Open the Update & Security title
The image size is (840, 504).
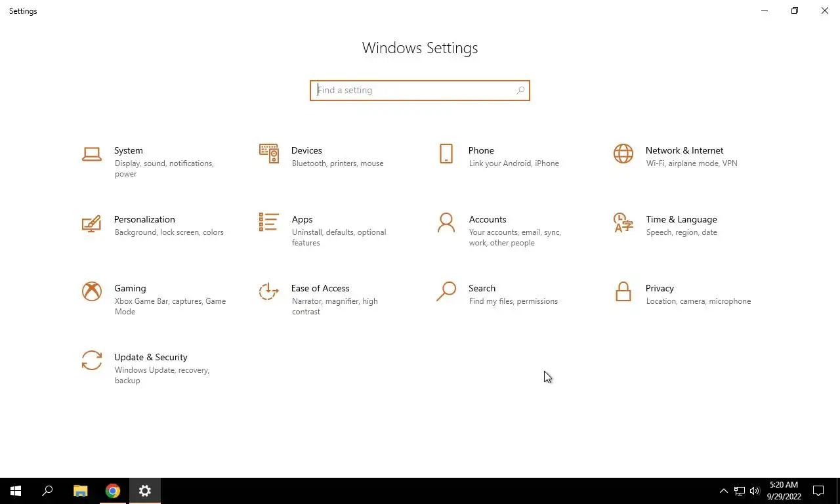151,357
